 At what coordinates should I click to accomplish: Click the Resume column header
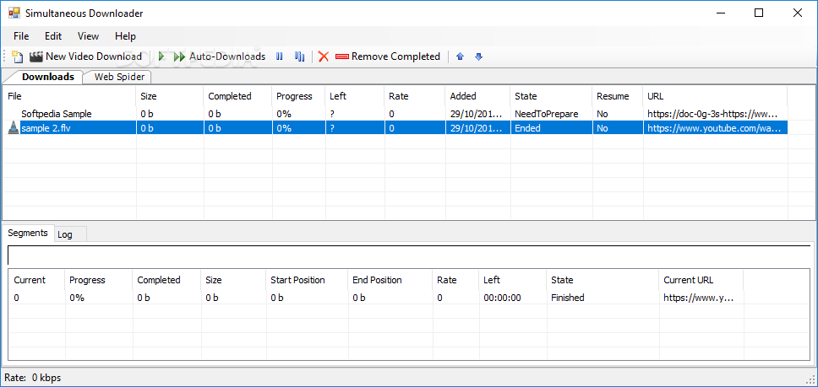pyautogui.click(x=618, y=96)
